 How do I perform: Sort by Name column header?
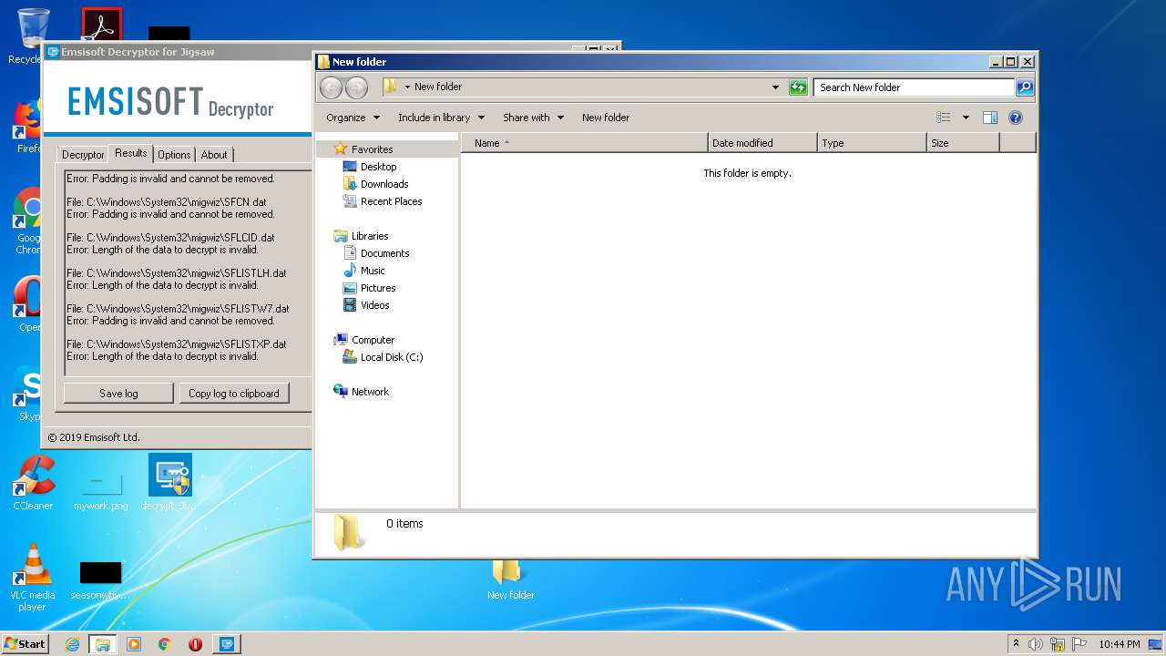(x=585, y=143)
